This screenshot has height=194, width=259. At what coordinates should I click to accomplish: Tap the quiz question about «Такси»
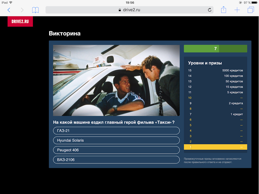(114, 122)
